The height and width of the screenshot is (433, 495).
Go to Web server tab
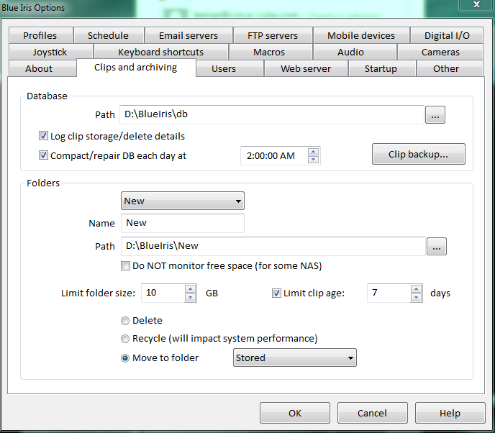(x=306, y=68)
